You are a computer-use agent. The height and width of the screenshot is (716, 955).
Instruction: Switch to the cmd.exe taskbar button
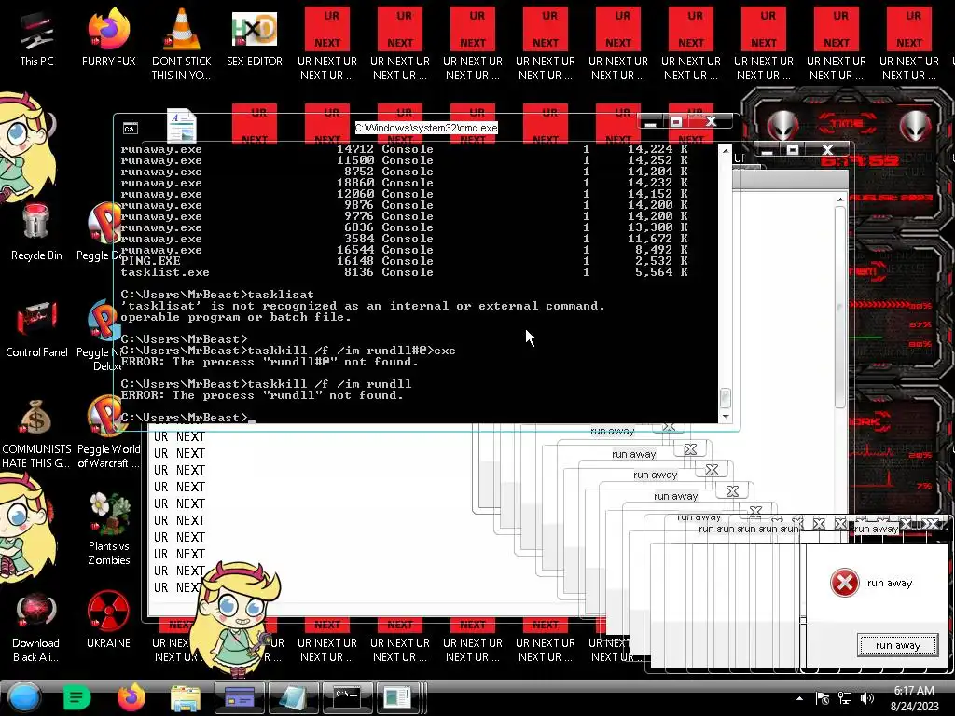(347, 697)
